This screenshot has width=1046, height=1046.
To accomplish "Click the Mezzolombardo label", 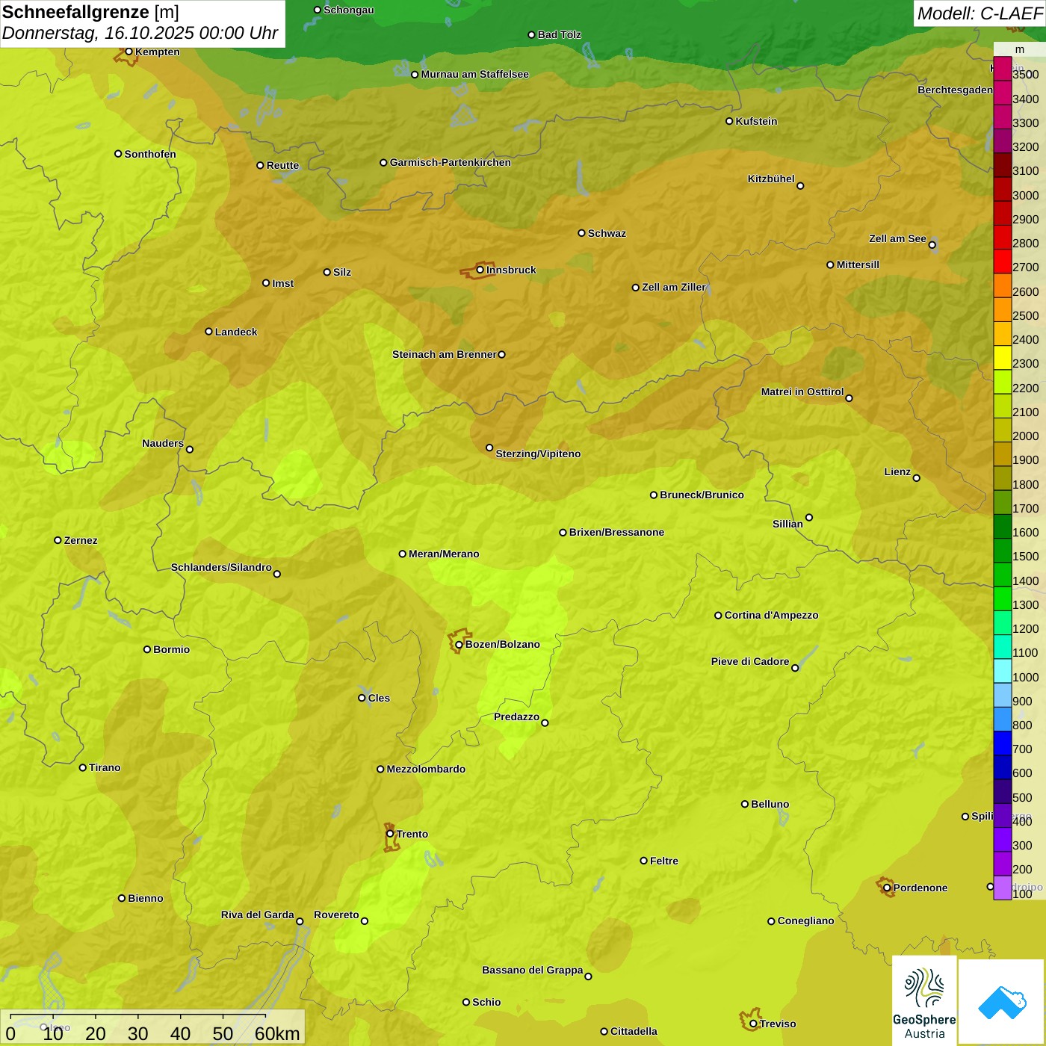I will pyautogui.click(x=426, y=769).
